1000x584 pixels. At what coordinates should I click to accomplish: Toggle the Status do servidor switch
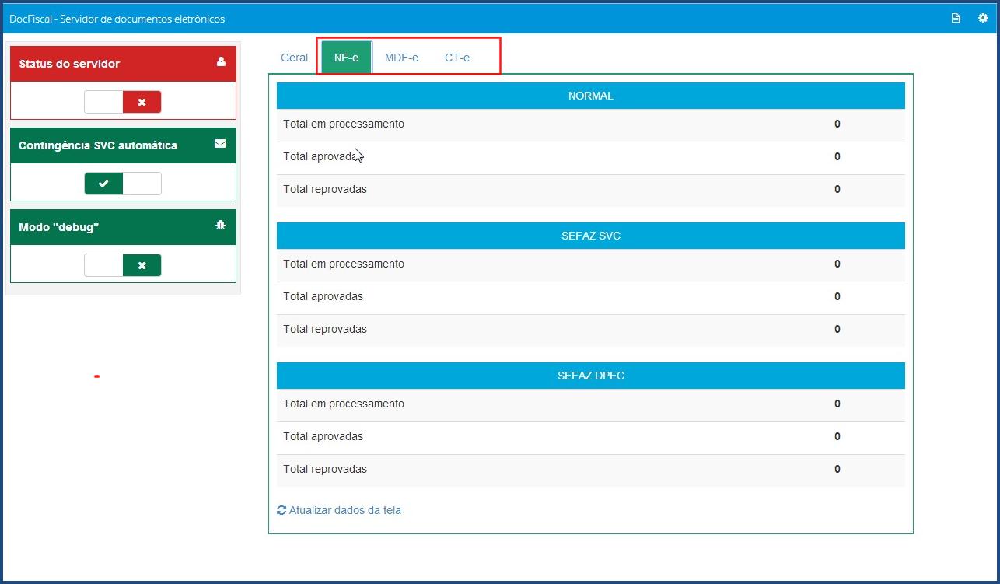[123, 102]
